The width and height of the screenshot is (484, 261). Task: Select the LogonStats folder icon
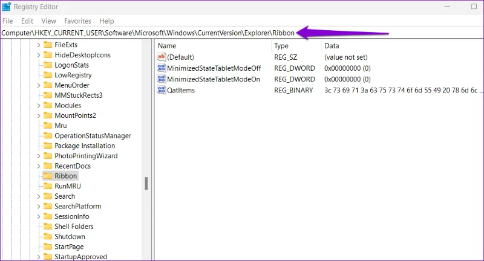click(x=48, y=65)
